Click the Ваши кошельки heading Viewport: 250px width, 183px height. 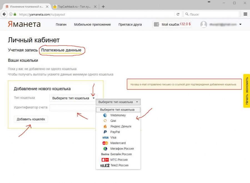point(23,61)
